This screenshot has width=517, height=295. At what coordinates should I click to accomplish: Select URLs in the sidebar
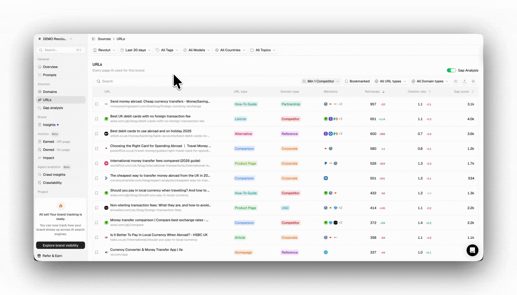point(61,100)
